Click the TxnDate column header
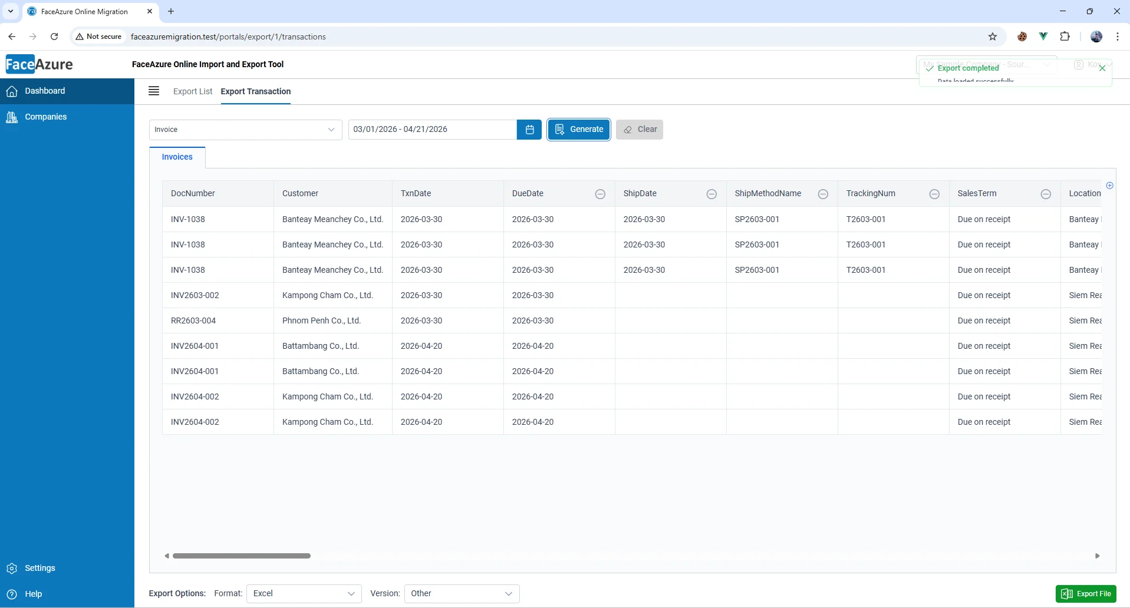The width and height of the screenshot is (1130, 608). coord(448,193)
